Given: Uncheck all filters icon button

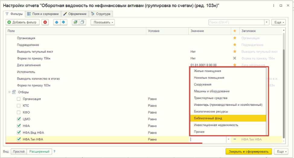Looking at the screenshot, I should 82,22.
